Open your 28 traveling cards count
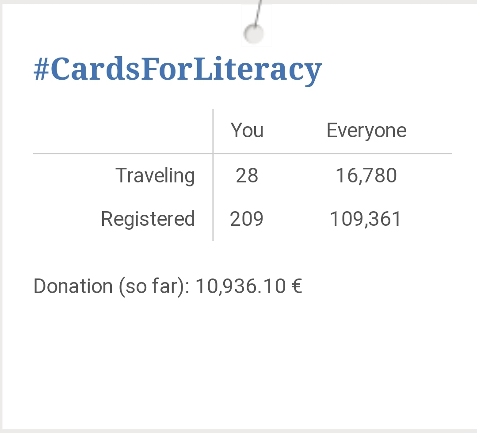Image resolution: width=477 pixels, height=433 pixels. [247, 175]
